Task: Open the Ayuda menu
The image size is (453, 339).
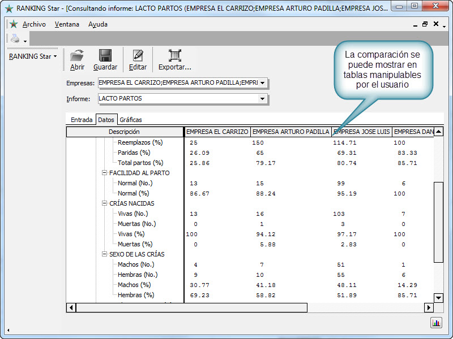Action: [98, 24]
